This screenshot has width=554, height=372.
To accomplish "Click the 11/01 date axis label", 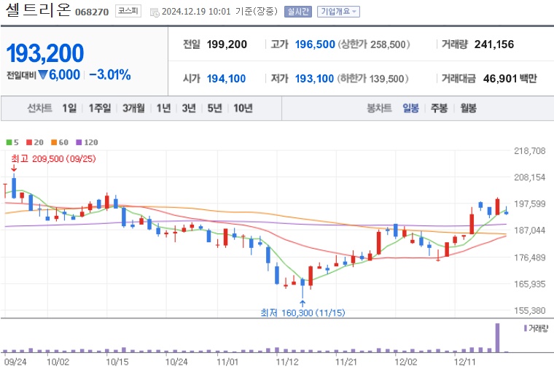I will coord(227,362).
